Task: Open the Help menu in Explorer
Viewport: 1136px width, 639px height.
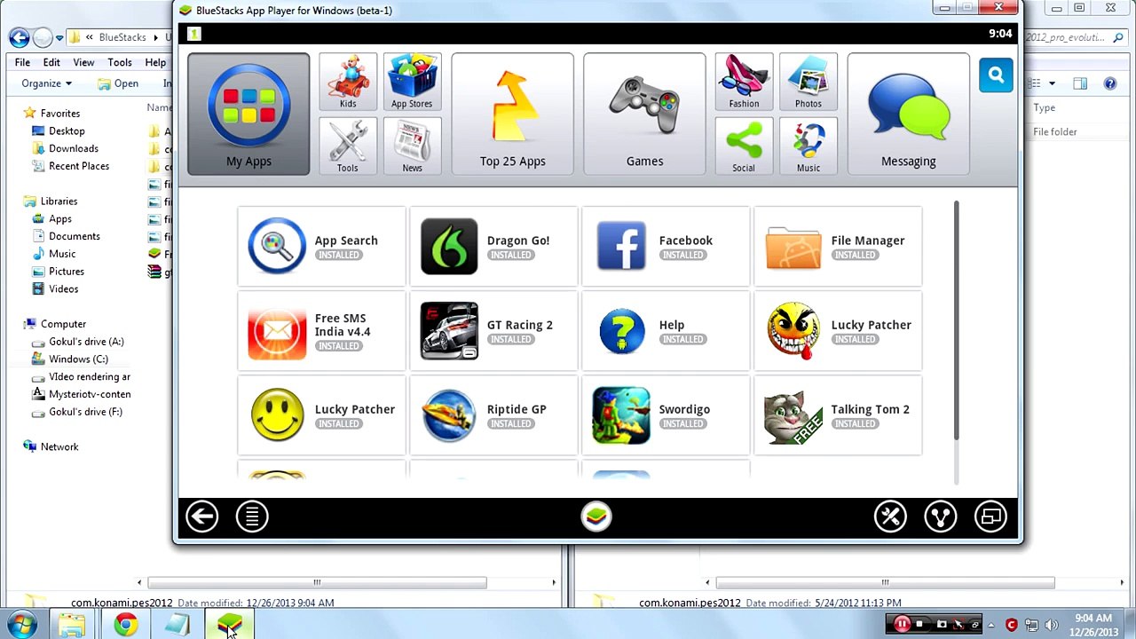Action: click(x=155, y=62)
